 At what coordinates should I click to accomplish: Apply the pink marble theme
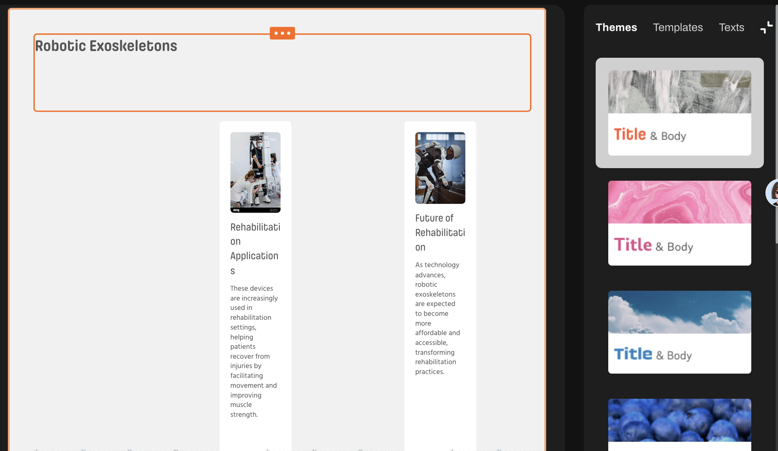(x=679, y=202)
